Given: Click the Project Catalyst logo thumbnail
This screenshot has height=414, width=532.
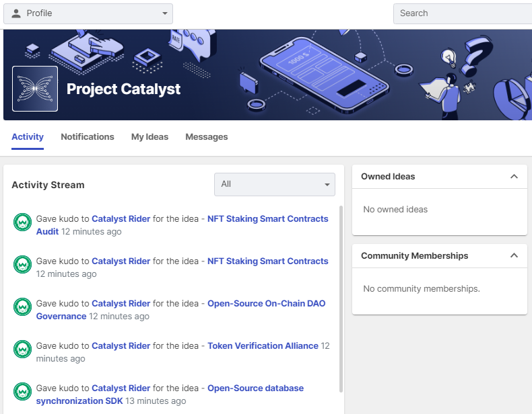Looking at the screenshot, I should 35,89.
